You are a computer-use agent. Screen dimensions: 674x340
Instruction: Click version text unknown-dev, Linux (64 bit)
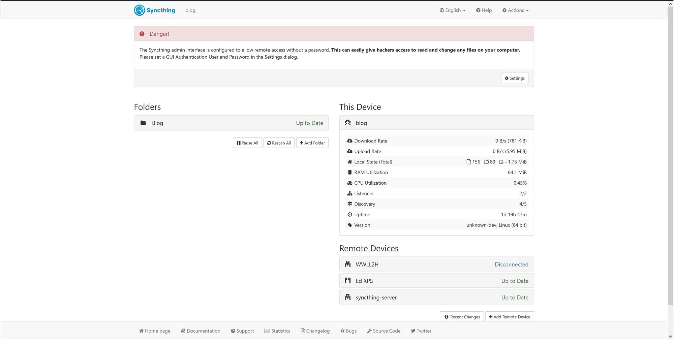pyautogui.click(x=496, y=225)
